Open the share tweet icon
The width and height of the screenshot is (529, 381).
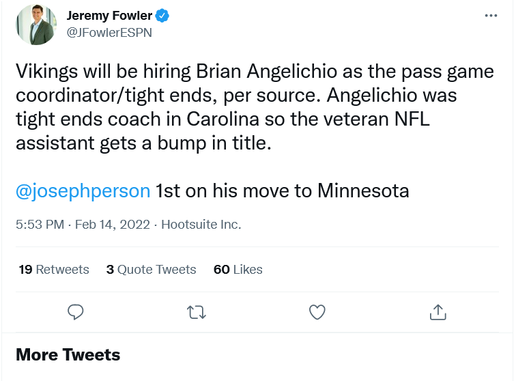coord(438,312)
